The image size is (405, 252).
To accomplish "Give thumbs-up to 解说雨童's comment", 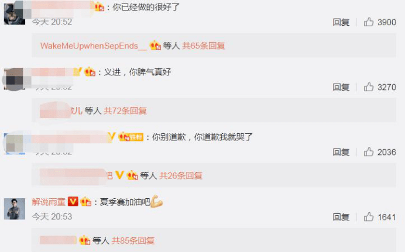I will 369,217.
